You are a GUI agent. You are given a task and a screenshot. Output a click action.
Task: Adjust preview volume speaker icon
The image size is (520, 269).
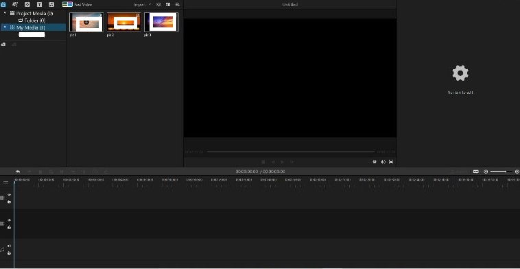coord(383,162)
